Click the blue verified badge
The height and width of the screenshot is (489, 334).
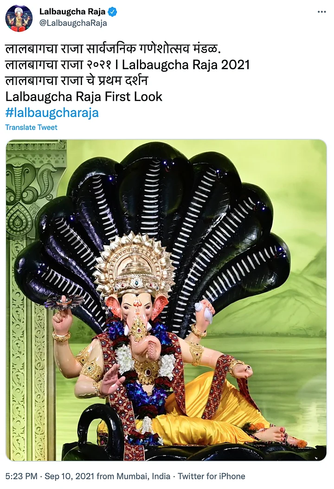tap(112, 12)
